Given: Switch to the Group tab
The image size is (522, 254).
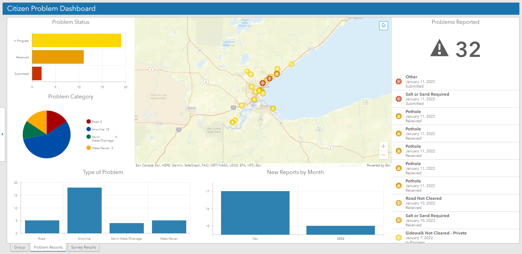Looking at the screenshot, I should (x=20, y=247).
